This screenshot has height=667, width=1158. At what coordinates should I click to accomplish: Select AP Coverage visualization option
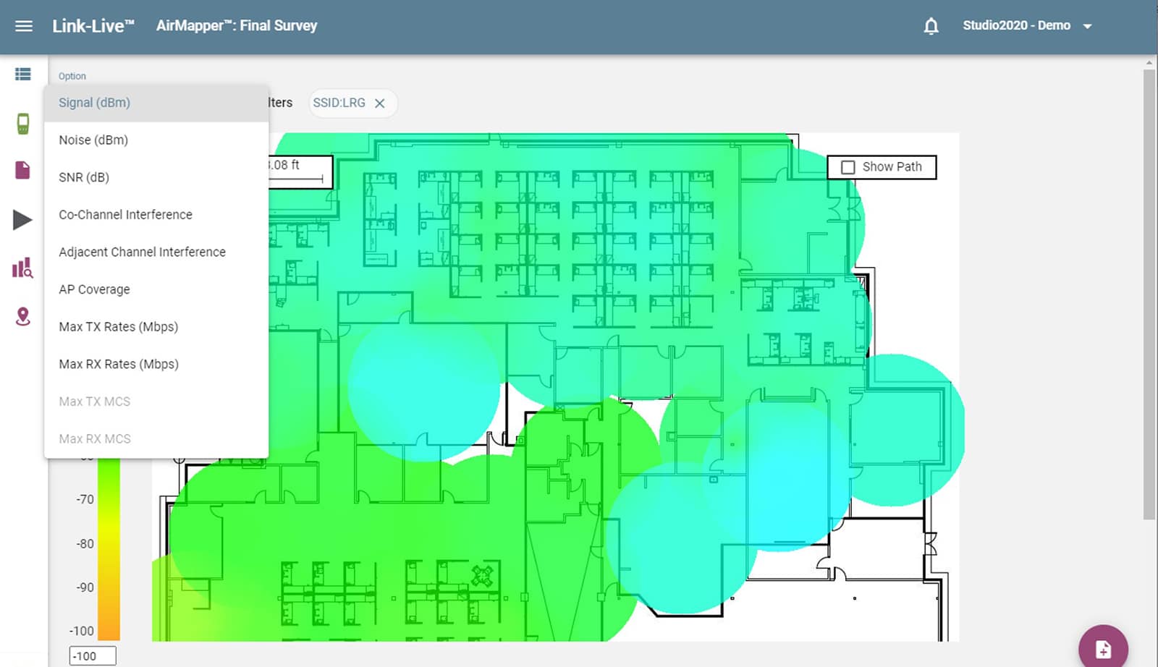(x=93, y=289)
